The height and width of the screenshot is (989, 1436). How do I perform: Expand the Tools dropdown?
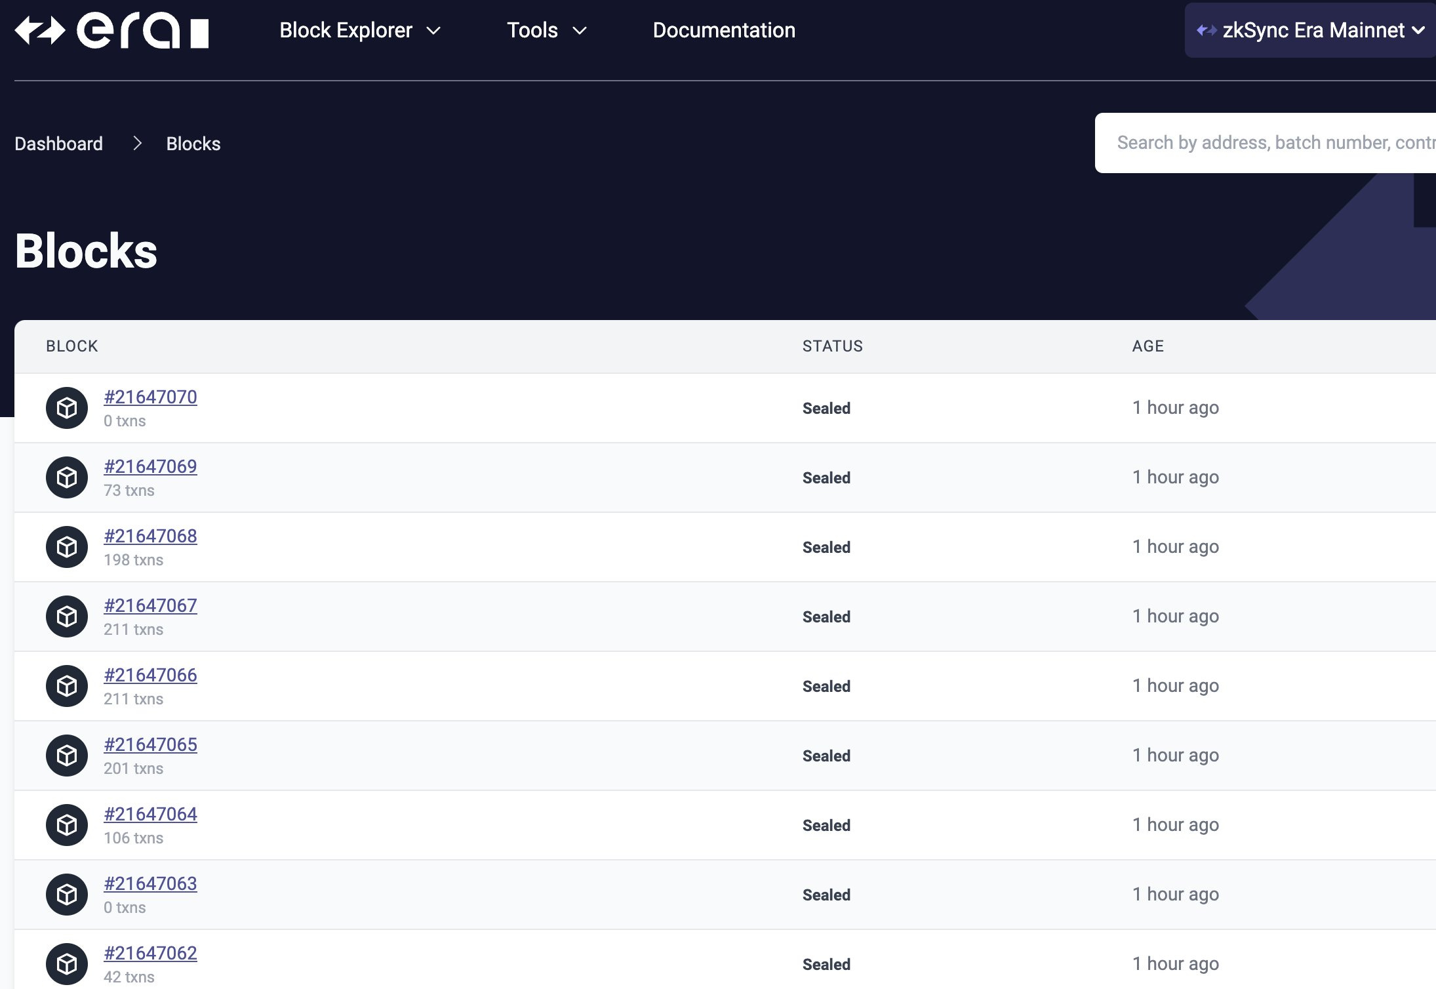547,30
